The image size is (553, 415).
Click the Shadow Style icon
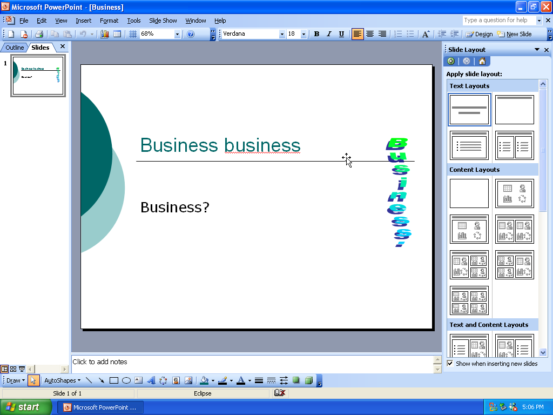(296, 380)
